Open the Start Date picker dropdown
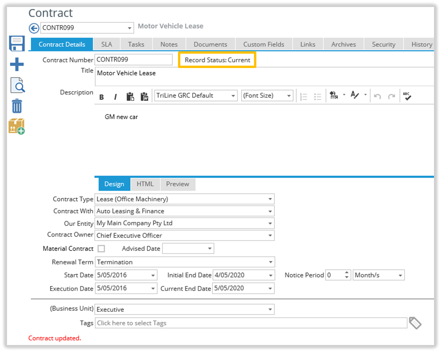 [x=153, y=276]
